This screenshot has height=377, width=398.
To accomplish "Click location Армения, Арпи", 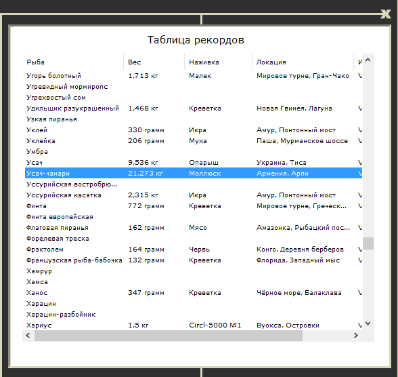I will (x=282, y=174).
